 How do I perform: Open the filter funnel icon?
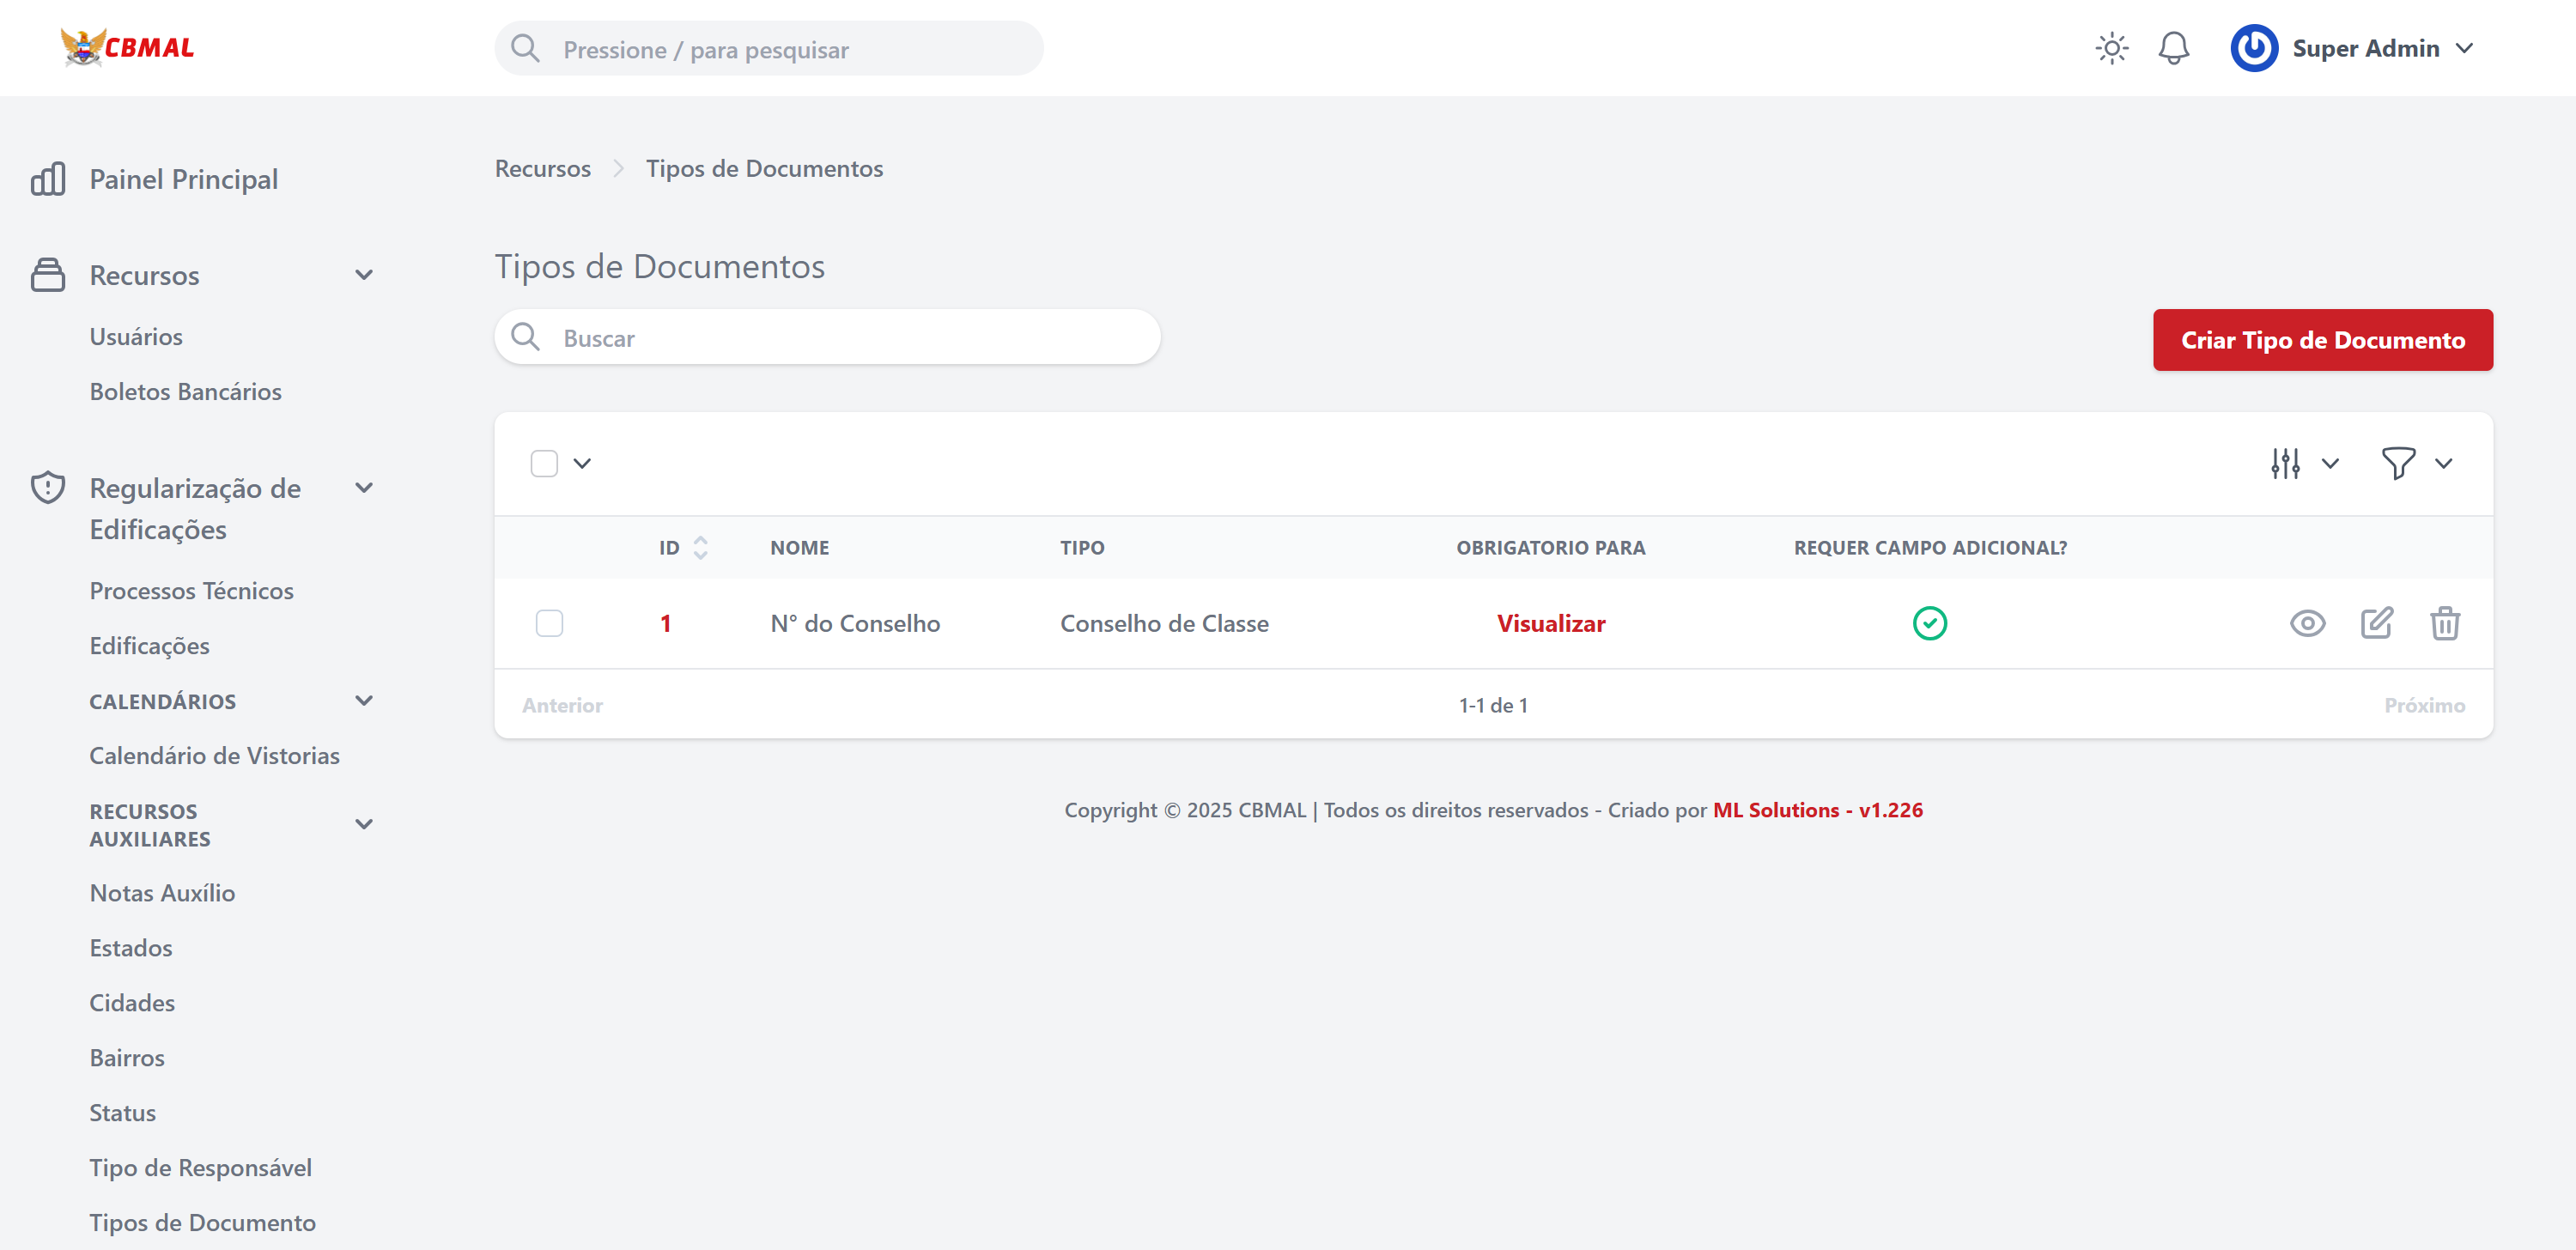pos(2398,462)
